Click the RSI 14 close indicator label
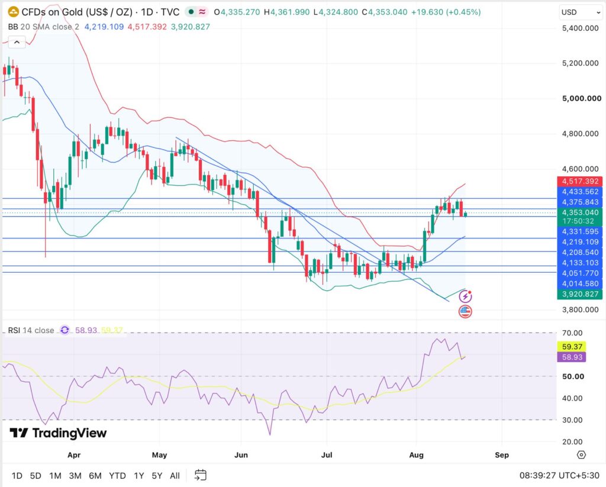Viewport: 606px width, 487px height. 31,330
